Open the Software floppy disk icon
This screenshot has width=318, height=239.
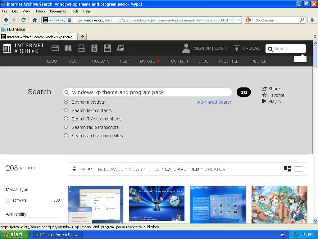pos(107,48)
